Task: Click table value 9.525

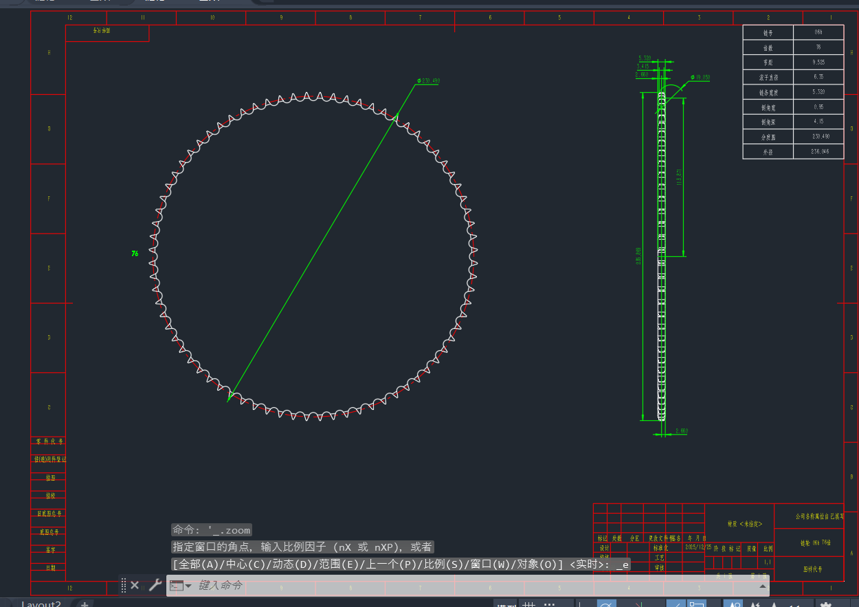Action: point(818,62)
